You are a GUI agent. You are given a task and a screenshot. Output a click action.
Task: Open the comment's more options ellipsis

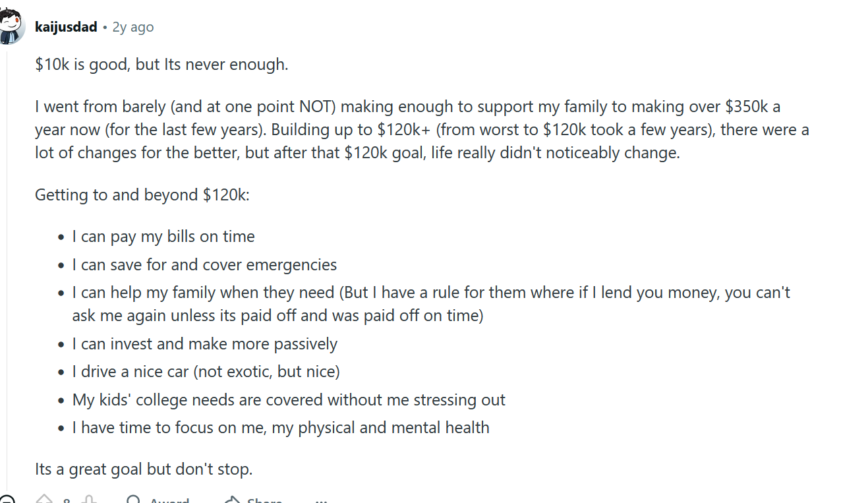tap(320, 500)
